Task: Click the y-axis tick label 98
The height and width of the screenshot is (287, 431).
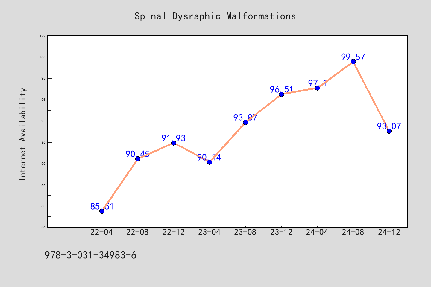Action: [x=44, y=78]
